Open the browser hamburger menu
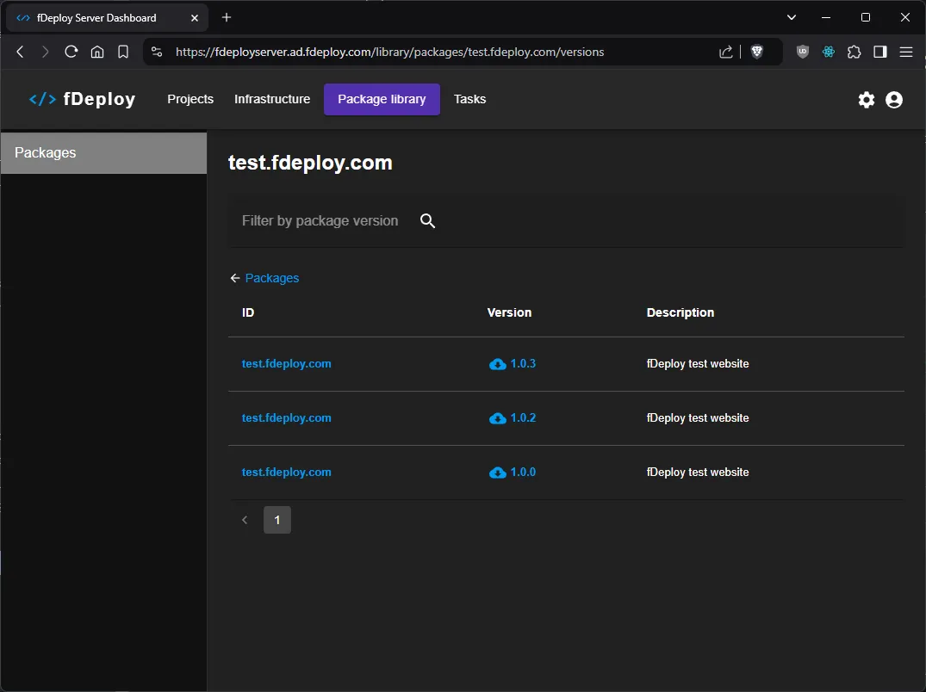Image resolution: width=926 pixels, height=692 pixels. [905, 51]
